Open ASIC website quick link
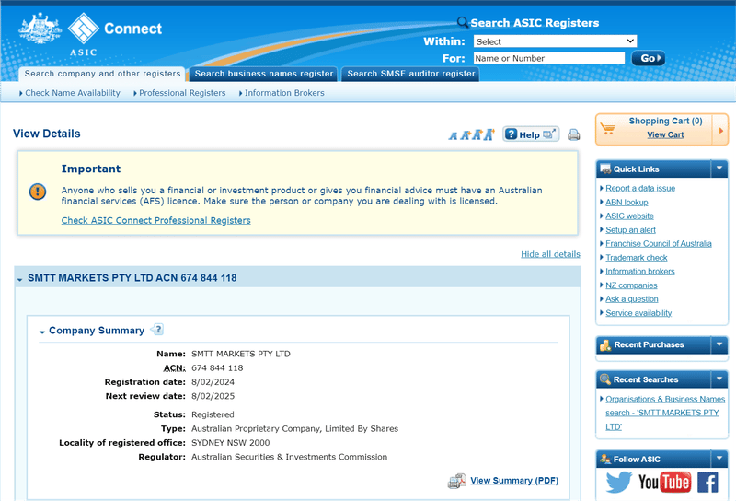The width and height of the screenshot is (736, 501). 629,216
